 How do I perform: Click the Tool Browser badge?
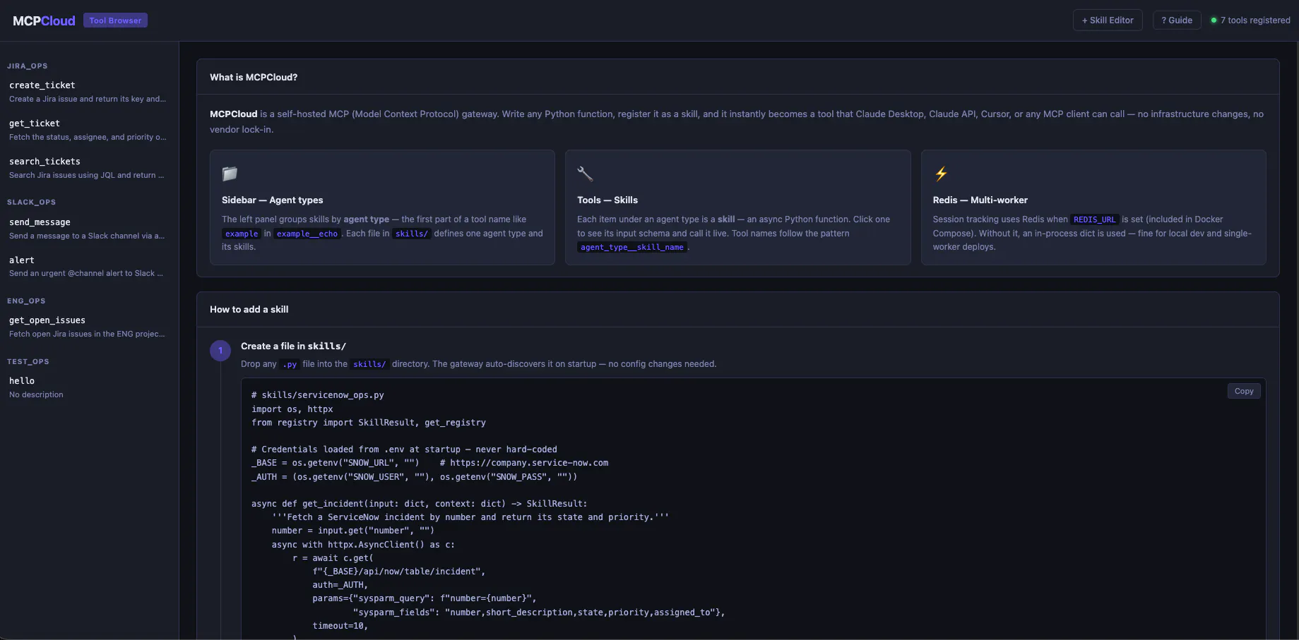click(x=115, y=20)
